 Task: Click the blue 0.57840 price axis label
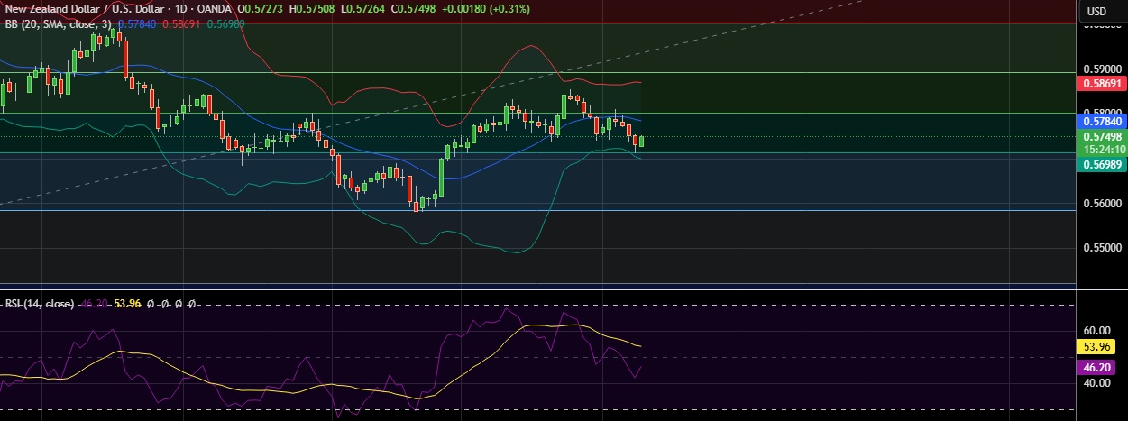1101,121
